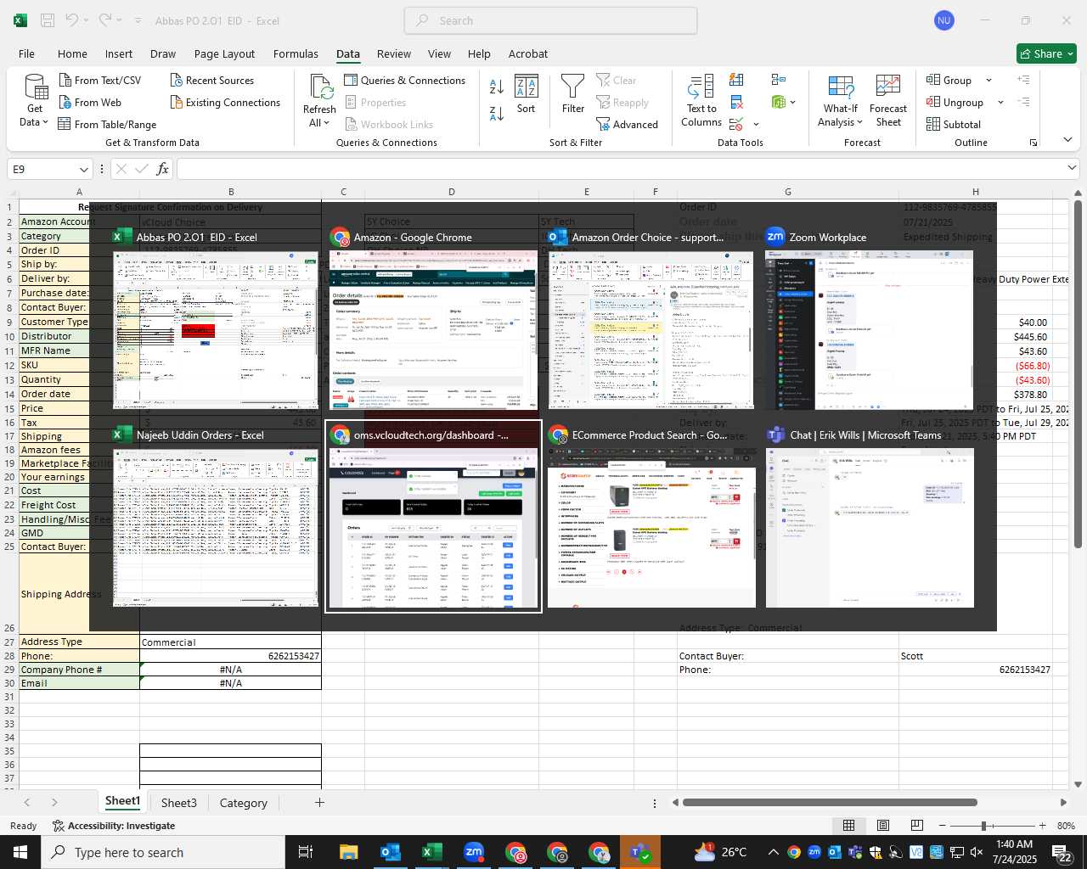Click the Hide Detail outline icon
This screenshot has width=1087, height=869.
click(1023, 102)
